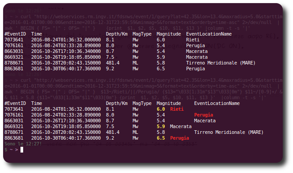
Task: Click timestamp 2016-08-24T01:36:32.000000 in the uncolored table
Action: [66, 40]
